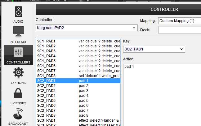Select the SC2_PAD2 pad 2 row
The image size is (201, 126).
(x=78, y=86)
